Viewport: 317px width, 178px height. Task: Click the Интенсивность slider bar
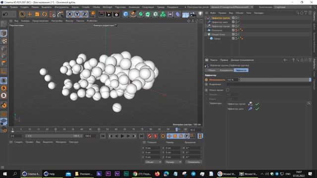276,80
